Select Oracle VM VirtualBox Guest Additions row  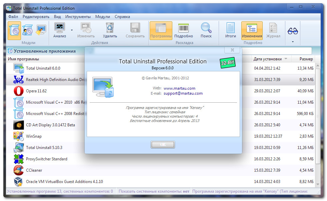(160, 182)
